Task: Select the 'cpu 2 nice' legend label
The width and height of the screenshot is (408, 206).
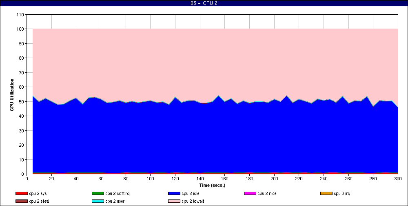Action: pos(267,193)
